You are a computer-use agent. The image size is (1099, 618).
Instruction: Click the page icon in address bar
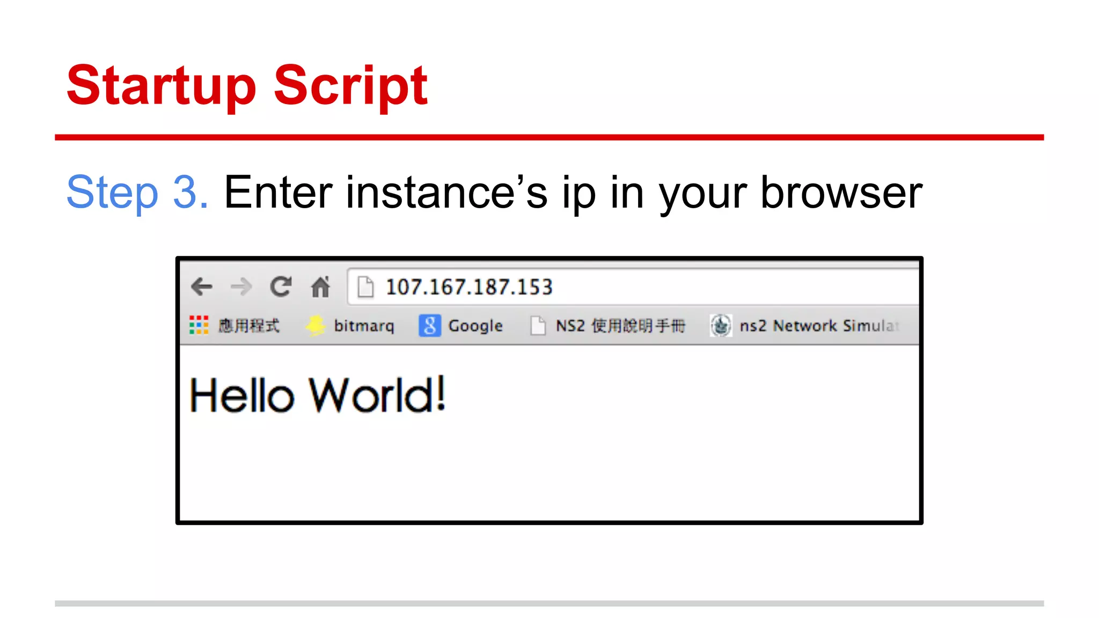(365, 286)
